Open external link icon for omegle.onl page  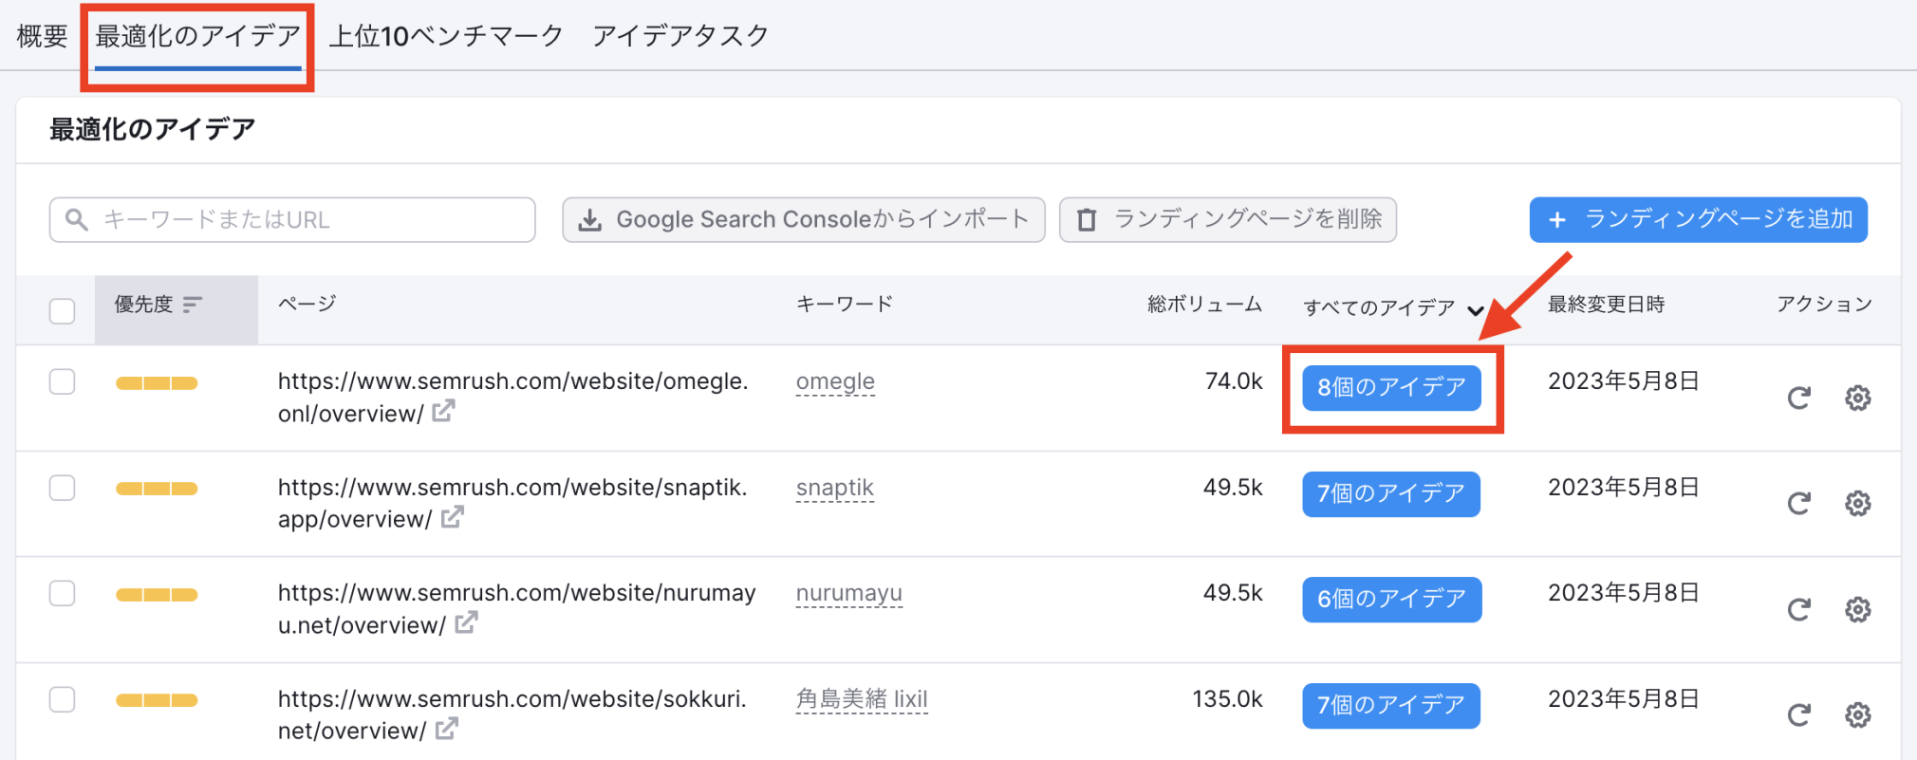[443, 411]
